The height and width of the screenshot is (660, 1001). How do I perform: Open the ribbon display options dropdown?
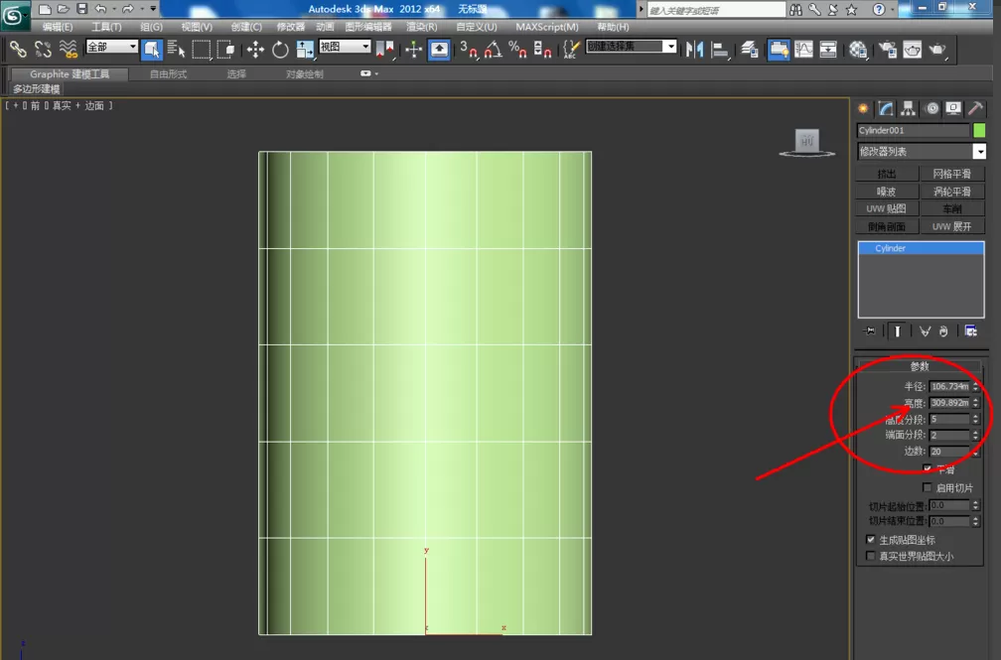(369, 73)
